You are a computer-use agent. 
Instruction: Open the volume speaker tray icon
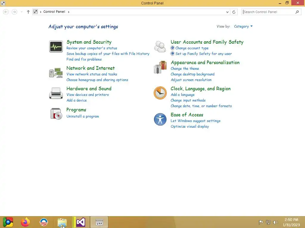[275, 222]
